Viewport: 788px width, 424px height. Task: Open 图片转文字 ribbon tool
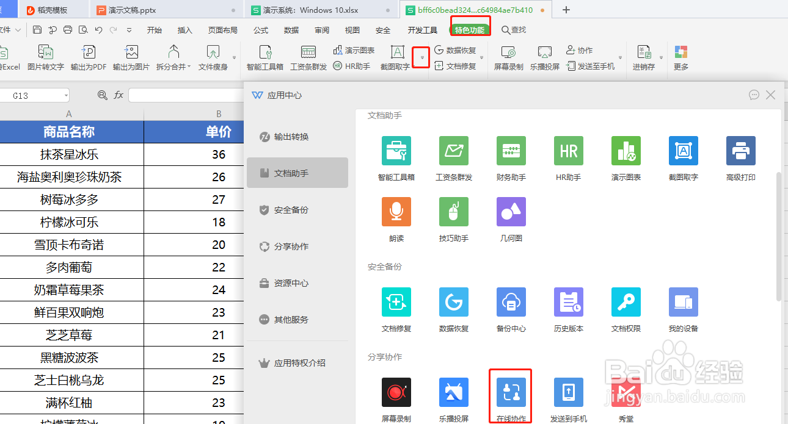(x=46, y=58)
